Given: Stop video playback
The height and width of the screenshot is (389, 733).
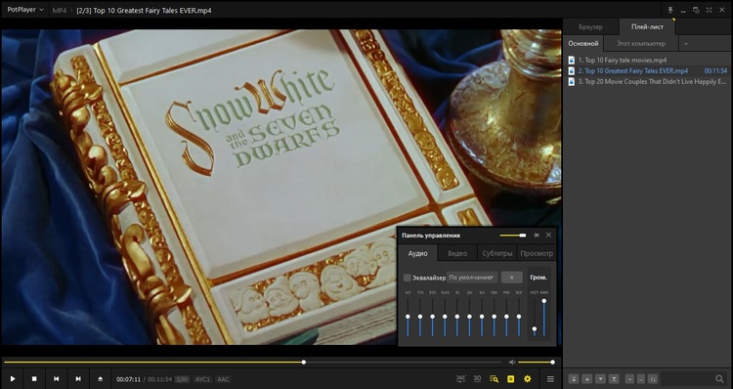Looking at the screenshot, I should pyautogui.click(x=34, y=378).
